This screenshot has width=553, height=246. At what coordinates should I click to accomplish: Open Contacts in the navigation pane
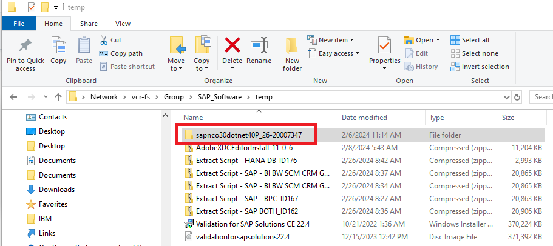[x=47, y=117]
